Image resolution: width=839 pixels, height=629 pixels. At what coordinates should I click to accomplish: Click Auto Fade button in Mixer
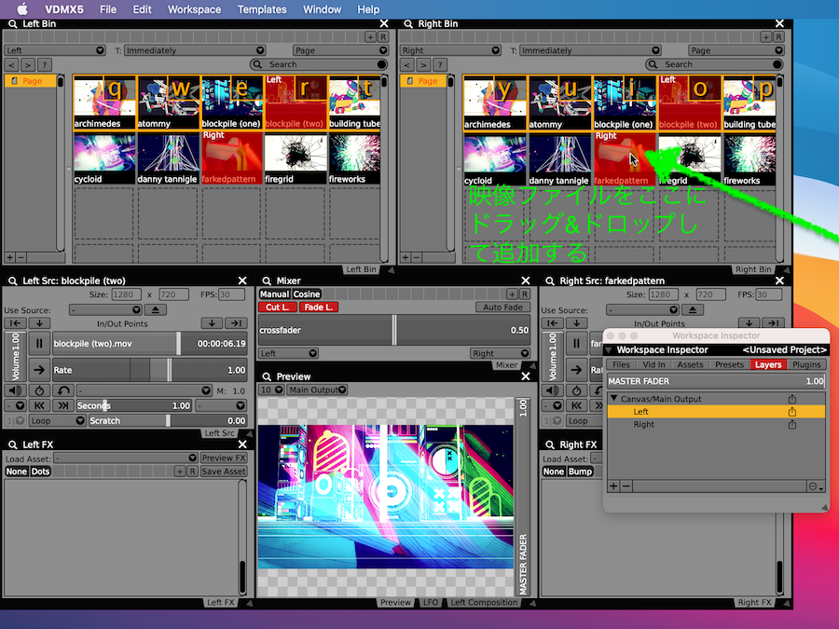pos(502,307)
